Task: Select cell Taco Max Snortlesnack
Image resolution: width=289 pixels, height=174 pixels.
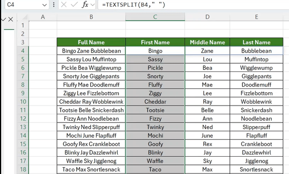Action: (91, 169)
